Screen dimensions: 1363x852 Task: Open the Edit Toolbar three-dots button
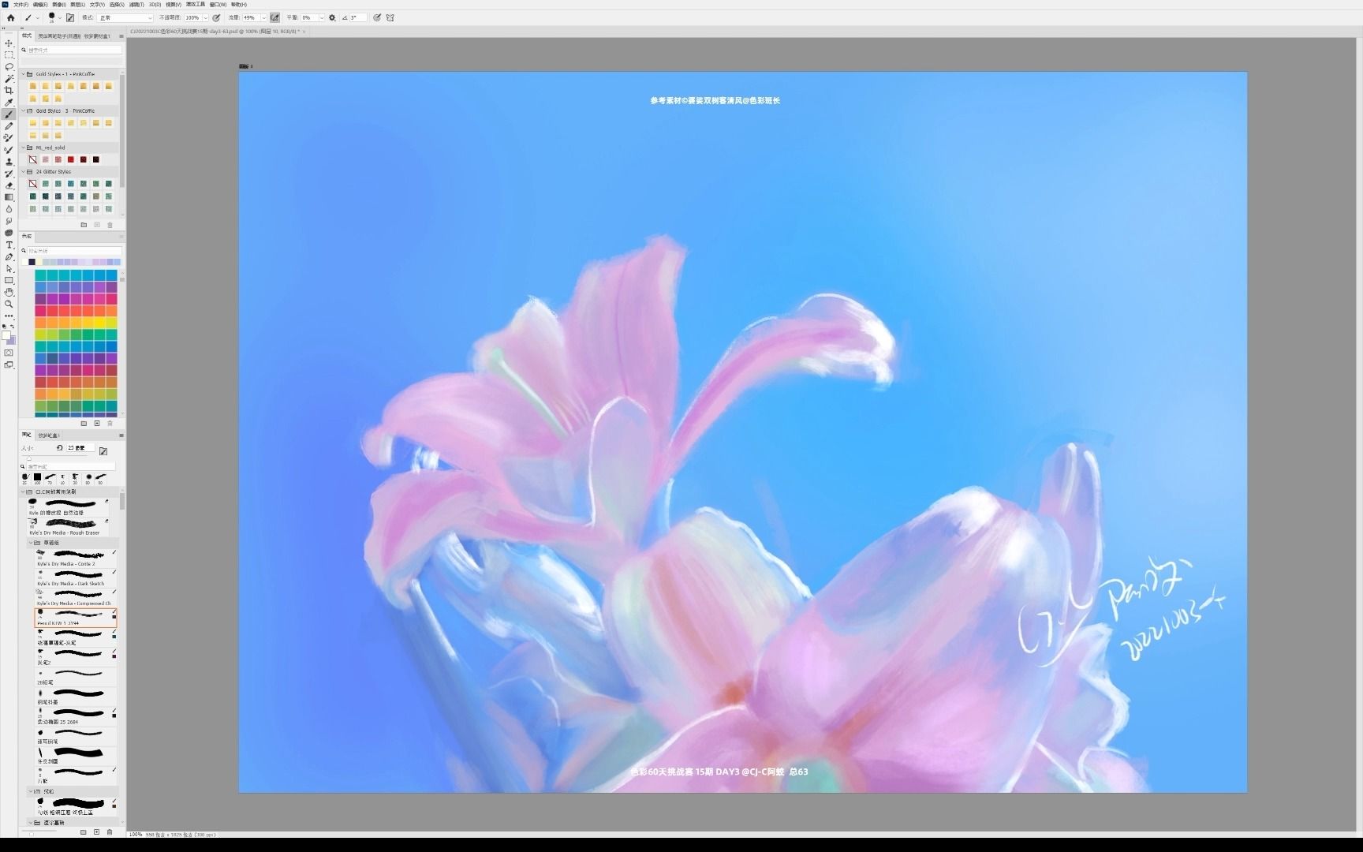pos(9,316)
